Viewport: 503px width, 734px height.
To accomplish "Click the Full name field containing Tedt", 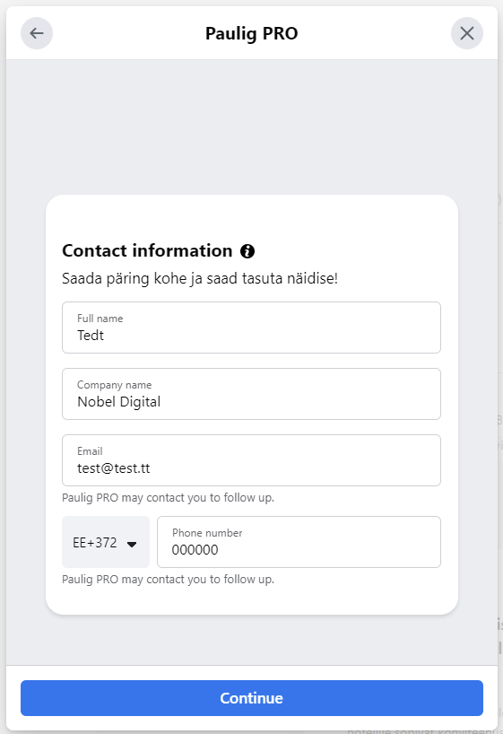I will [x=251, y=328].
